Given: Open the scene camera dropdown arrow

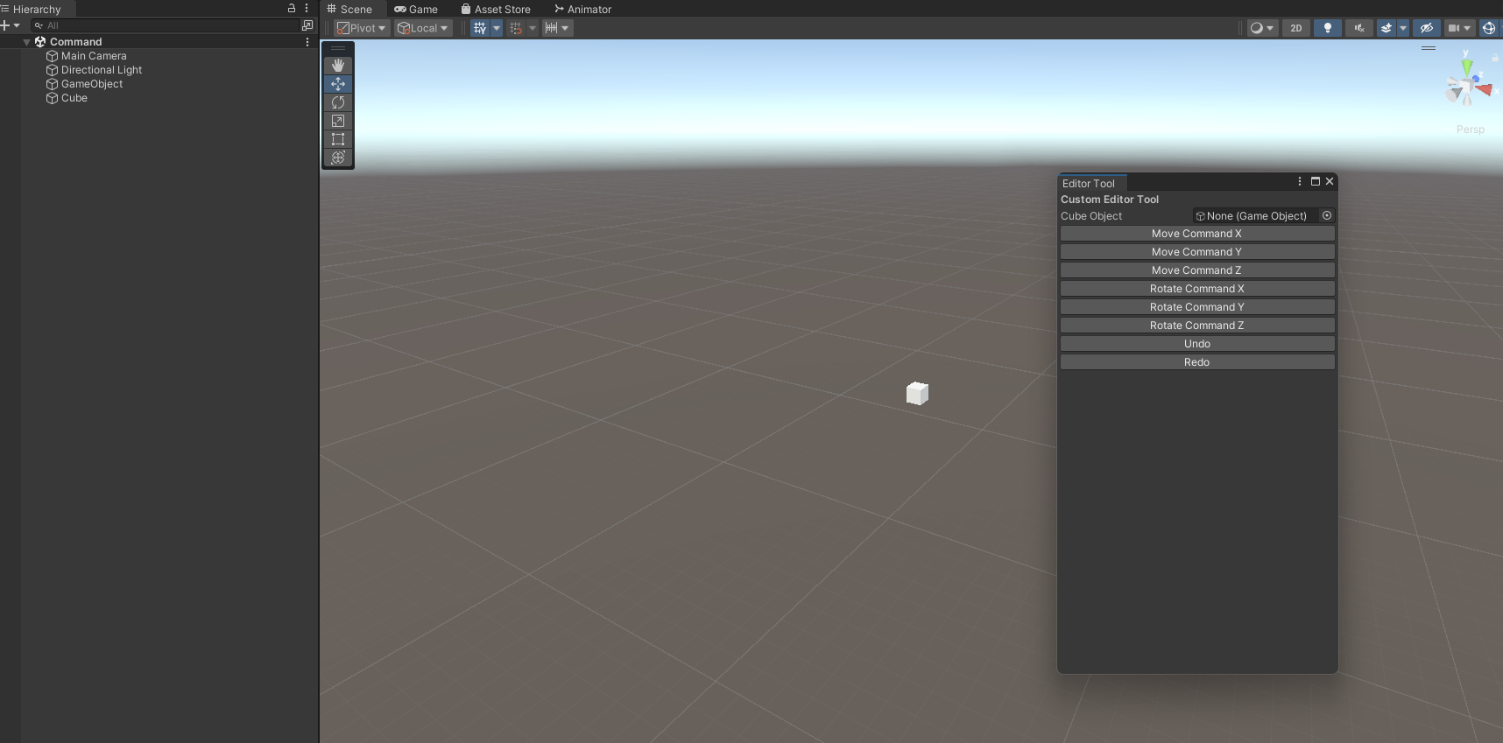Looking at the screenshot, I should coord(1468,28).
